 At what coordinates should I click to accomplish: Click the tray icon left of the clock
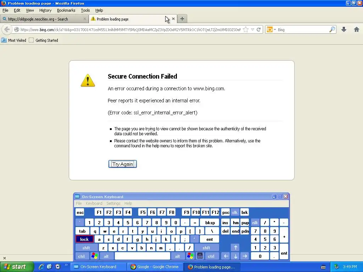pos(336,267)
